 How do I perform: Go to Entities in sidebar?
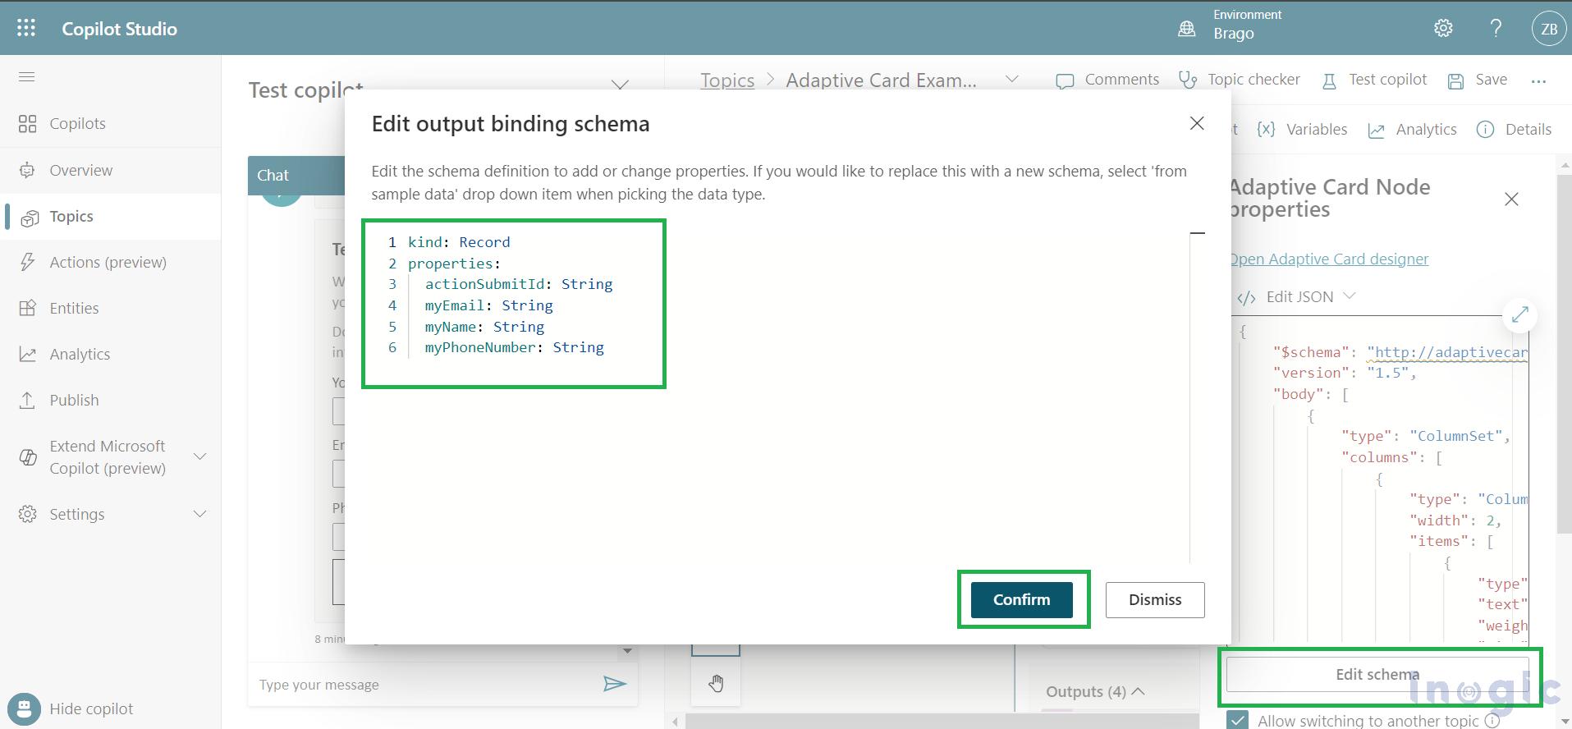pos(74,308)
